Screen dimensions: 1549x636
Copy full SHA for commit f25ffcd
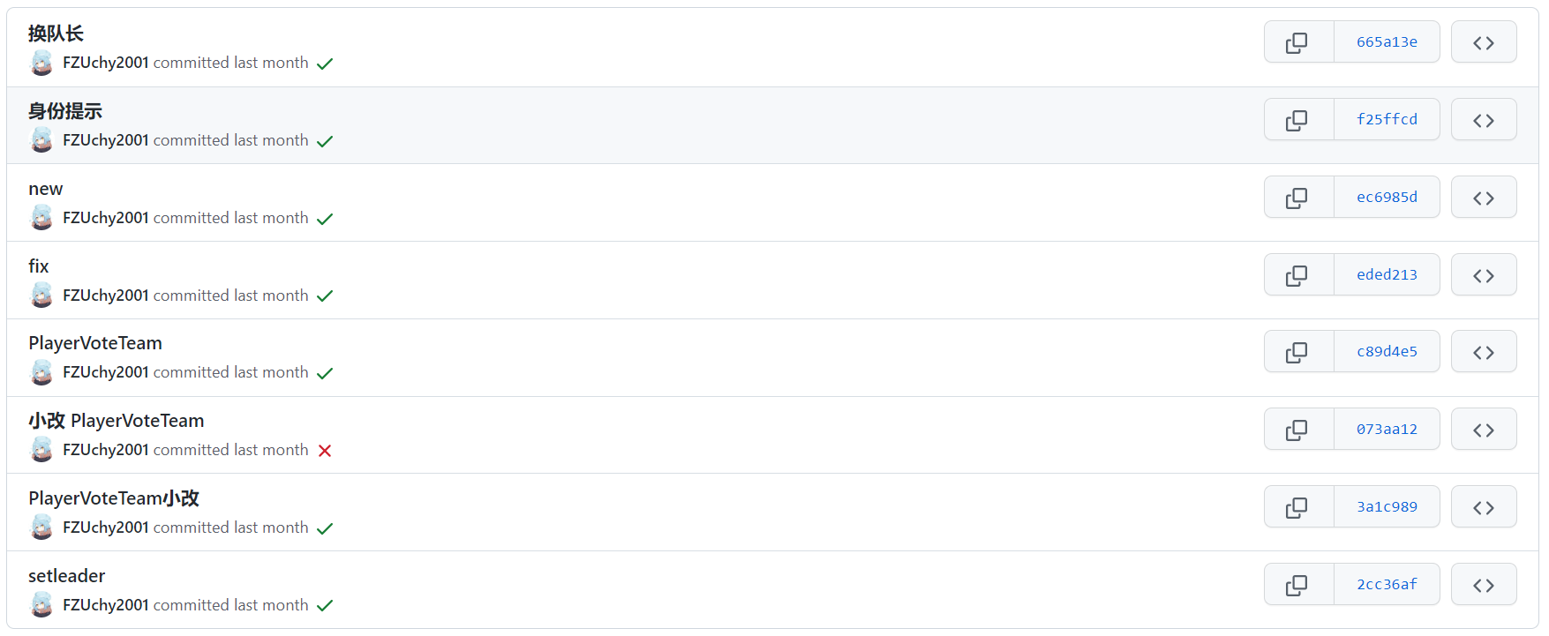(x=1297, y=120)
